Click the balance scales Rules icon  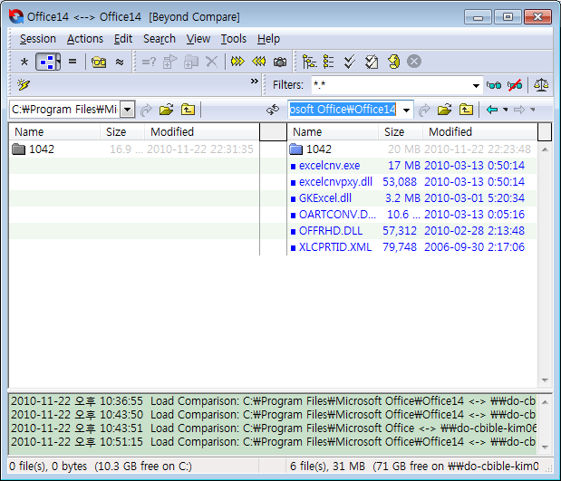tap(541, 85)
